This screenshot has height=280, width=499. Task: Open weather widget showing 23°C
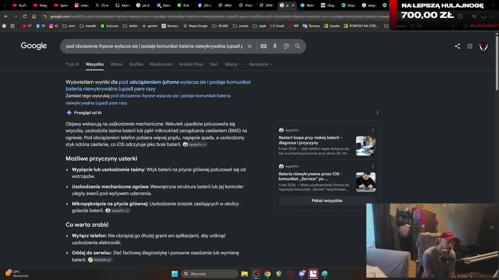point(17,274)
